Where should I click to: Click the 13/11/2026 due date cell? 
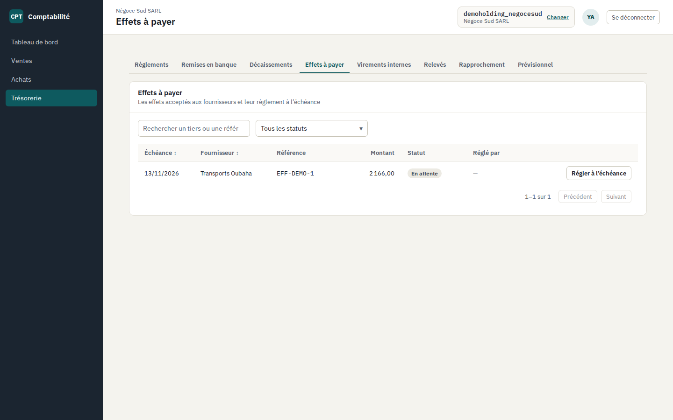[162, 173]
